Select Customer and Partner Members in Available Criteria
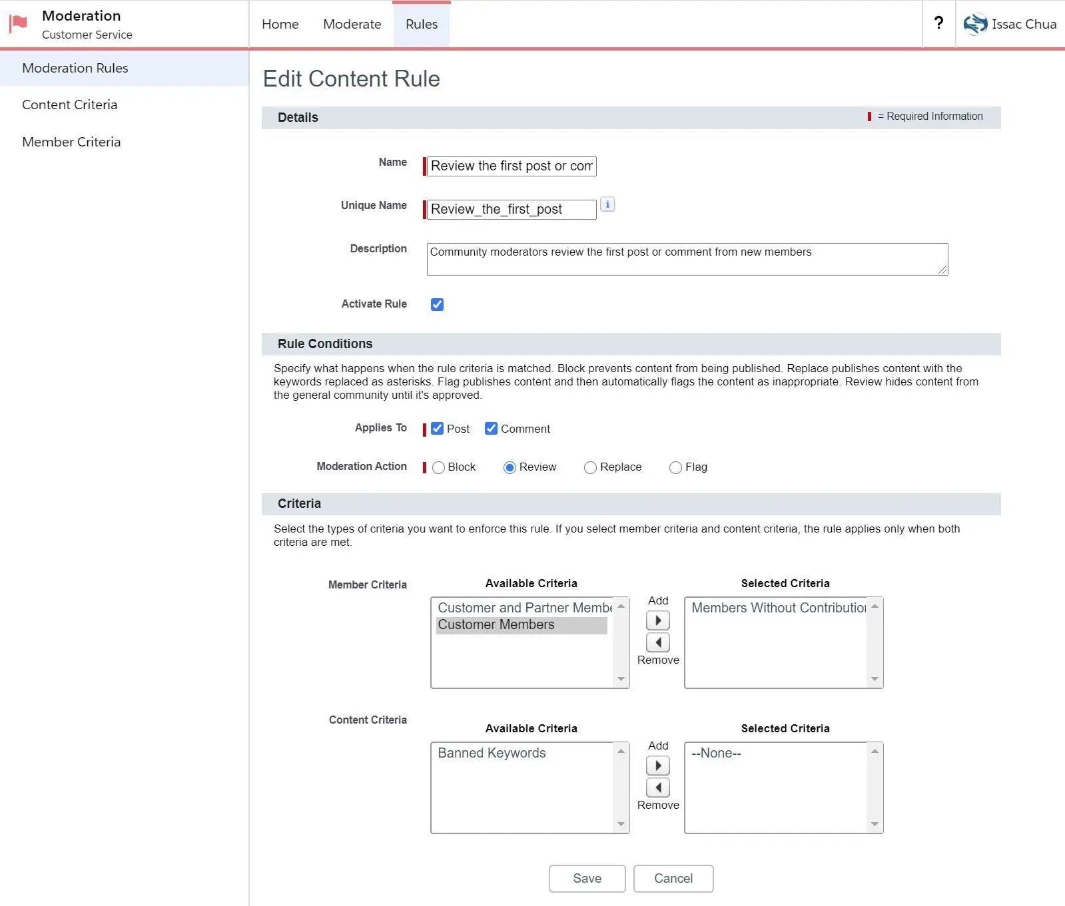1065x906 pixels. click(x=522, y=608)
